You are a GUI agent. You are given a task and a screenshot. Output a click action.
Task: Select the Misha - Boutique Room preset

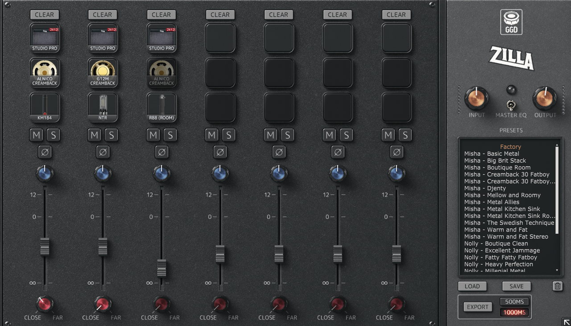pyautogui.click(x=497, y=167)
